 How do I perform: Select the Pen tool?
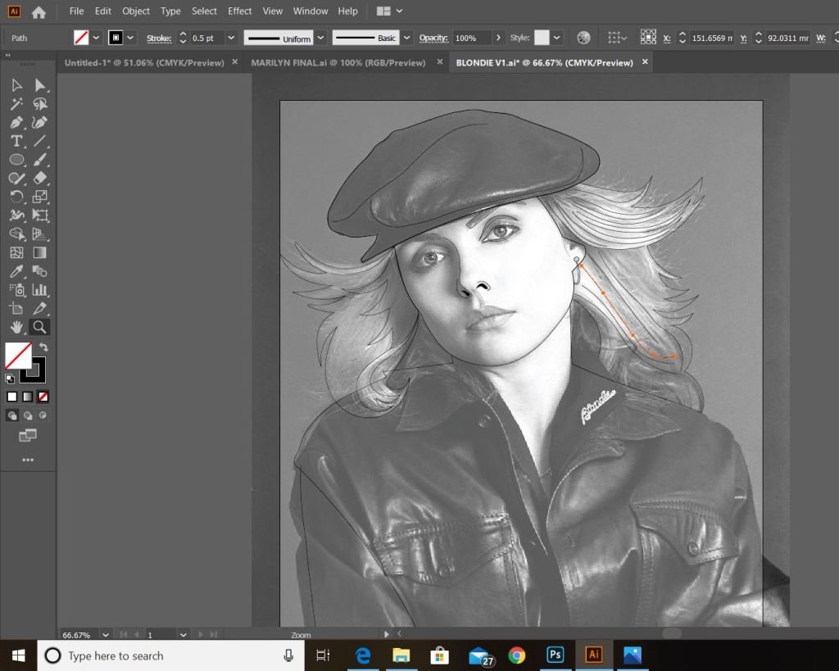[x=16, y=122]
